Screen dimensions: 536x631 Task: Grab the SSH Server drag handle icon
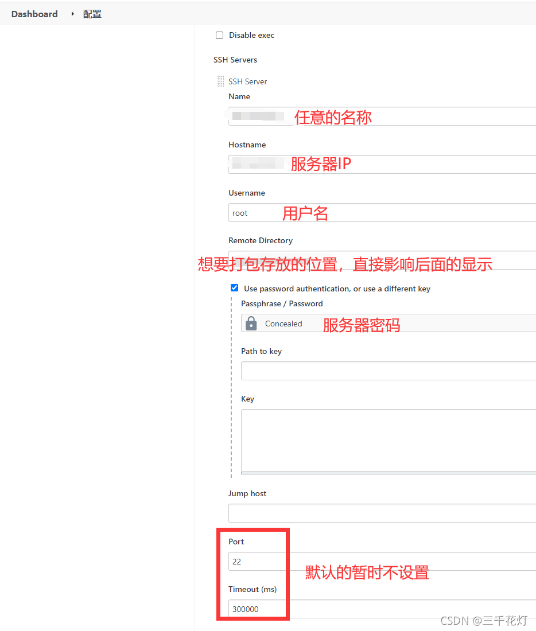(221, 81)
